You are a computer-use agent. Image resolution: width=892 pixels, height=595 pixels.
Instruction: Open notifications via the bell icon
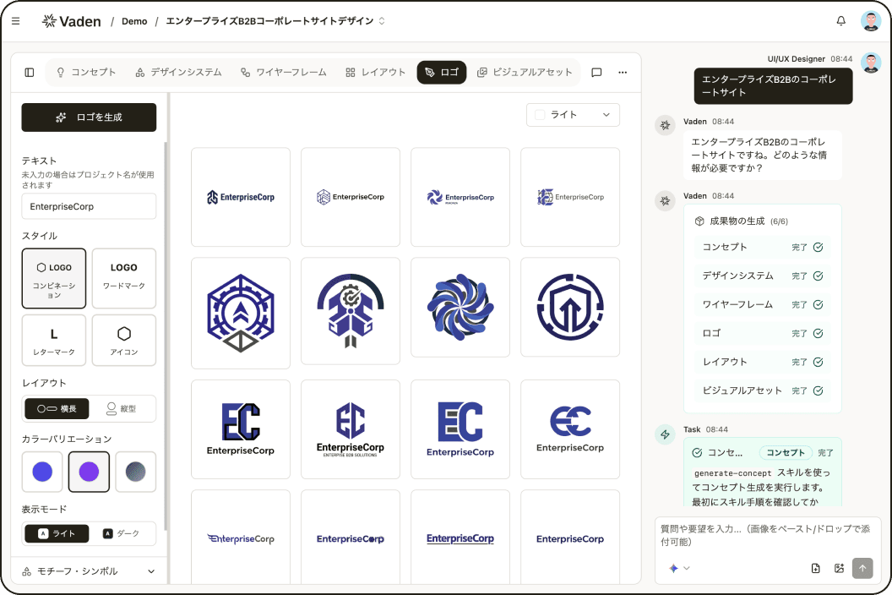[x=841, y=20]
